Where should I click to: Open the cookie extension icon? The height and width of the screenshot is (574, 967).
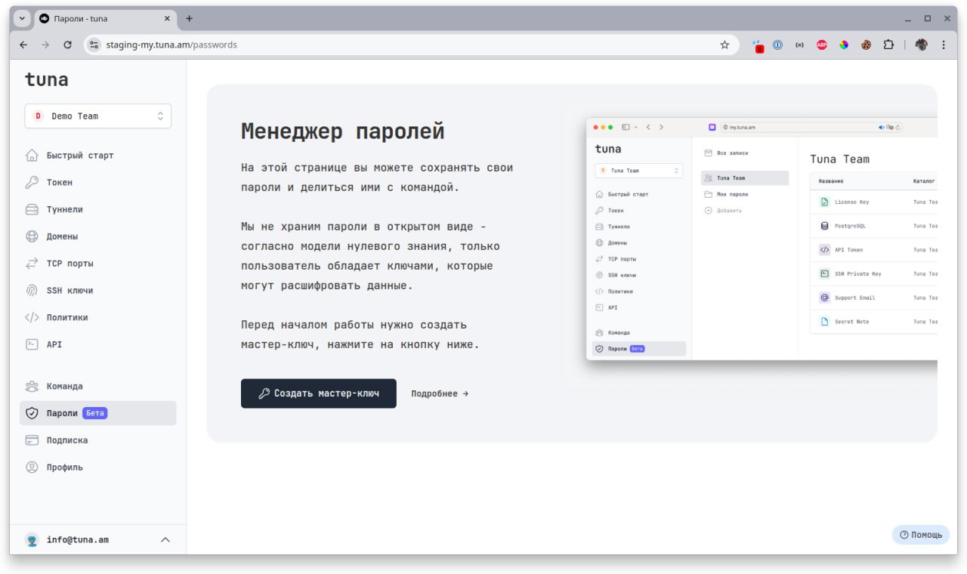(867, 45)
